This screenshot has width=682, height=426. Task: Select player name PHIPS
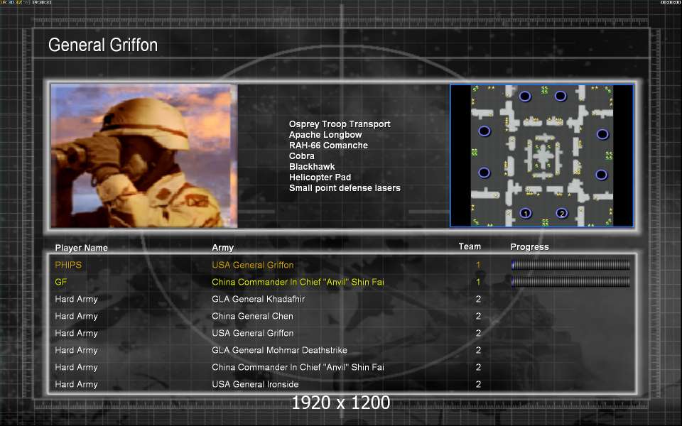pos(68,265)
